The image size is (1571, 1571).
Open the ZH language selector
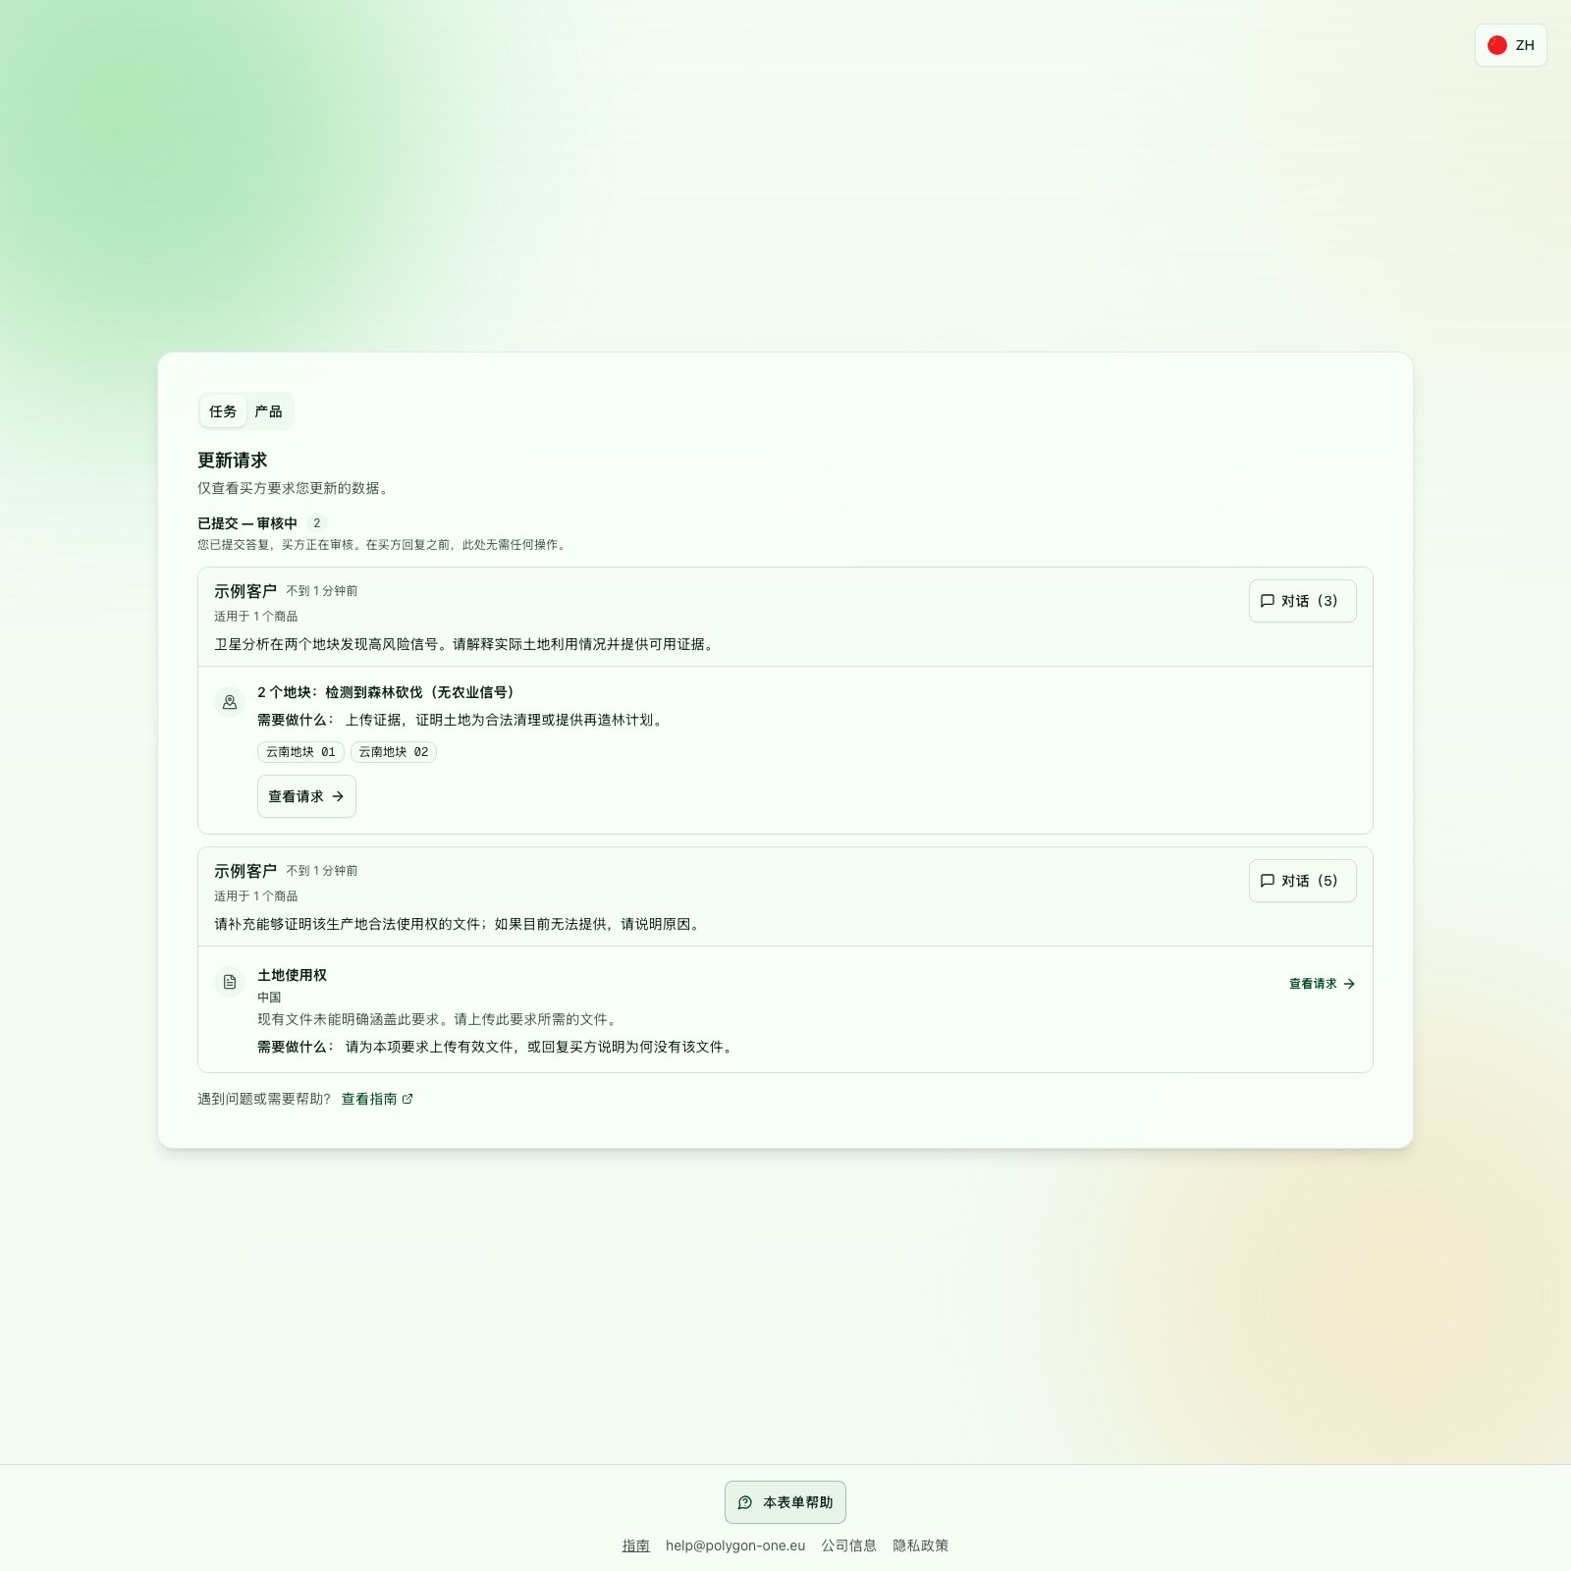pos(1510,45)
